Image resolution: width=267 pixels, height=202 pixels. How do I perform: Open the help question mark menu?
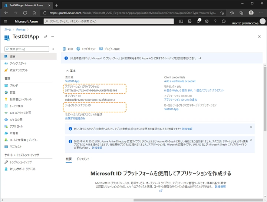click(x=215, y=21)
